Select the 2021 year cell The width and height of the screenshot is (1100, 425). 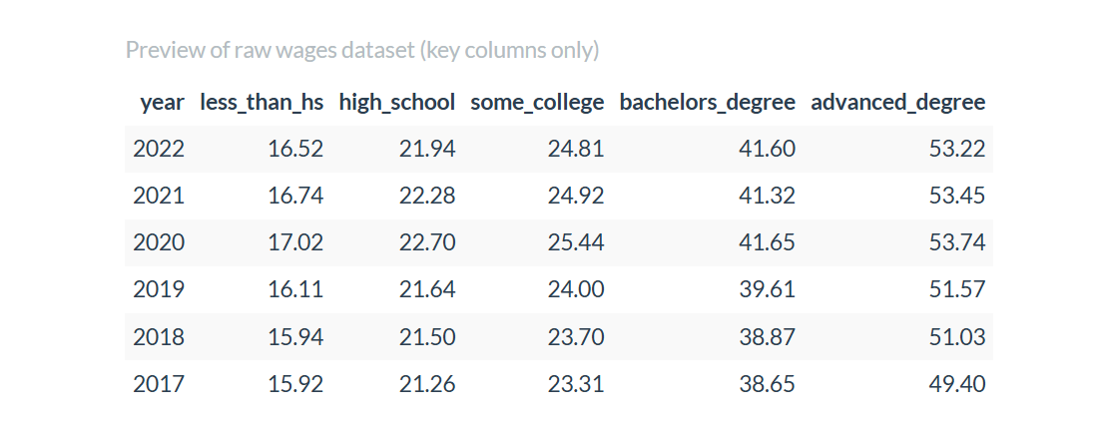(x=159, y=196)
